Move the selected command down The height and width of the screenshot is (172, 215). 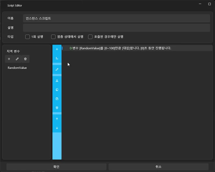point(57,128)
